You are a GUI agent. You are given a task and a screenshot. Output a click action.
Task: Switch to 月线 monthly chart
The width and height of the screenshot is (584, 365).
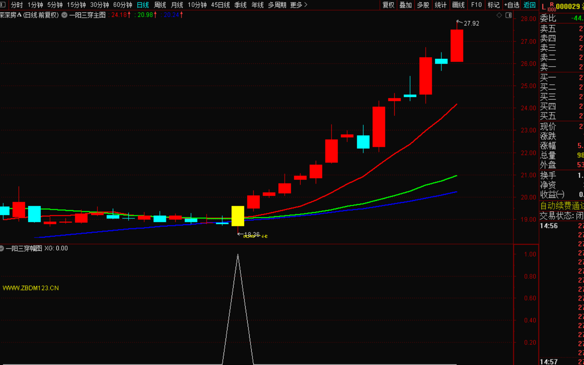click(x=177, y=5)
